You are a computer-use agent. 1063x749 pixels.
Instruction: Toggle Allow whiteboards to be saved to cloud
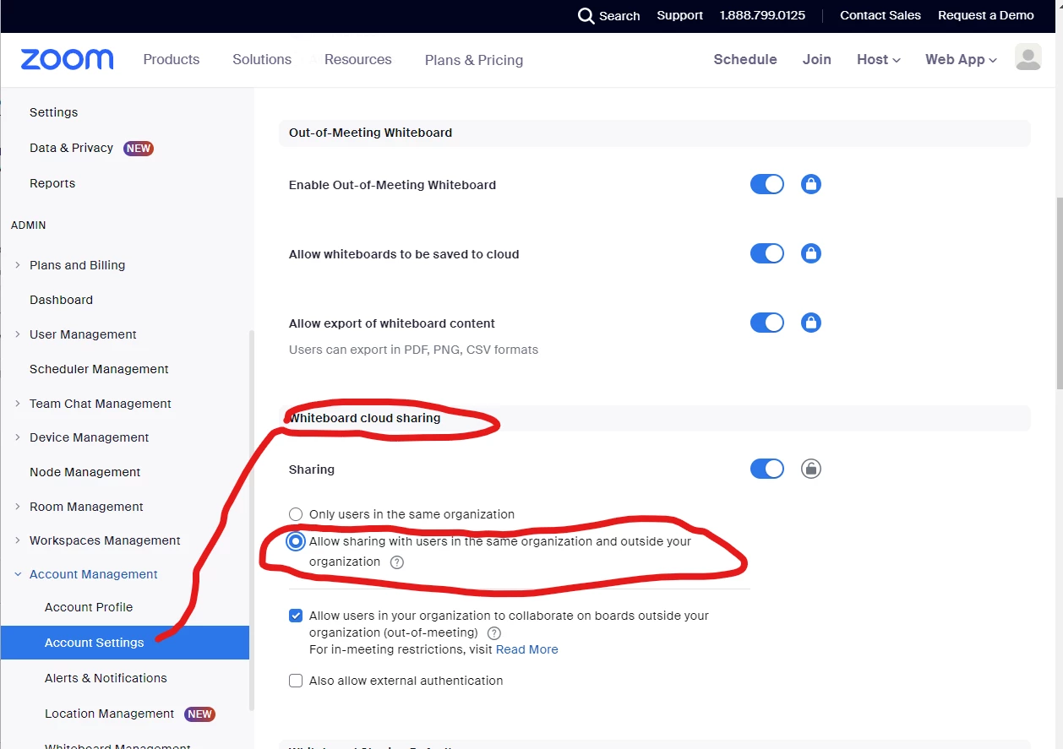[767, 253]
